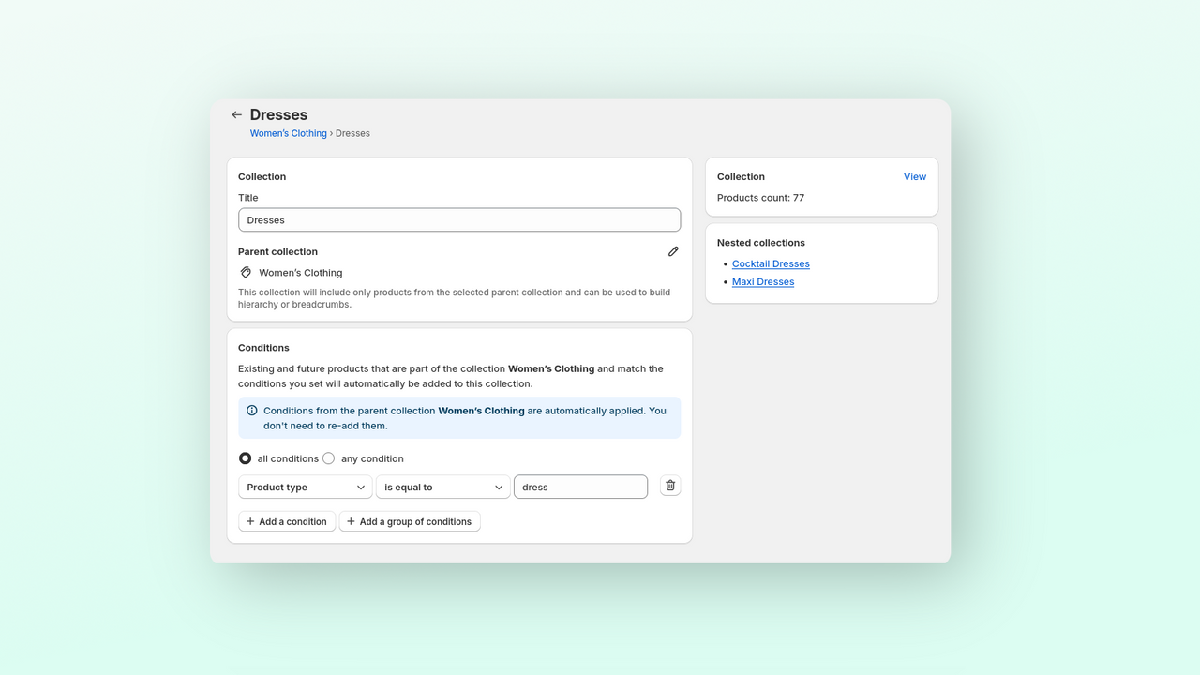Click the tag icon beside Women's Clothing
The width and height of the screenshot is (1200, 675).
246,273
